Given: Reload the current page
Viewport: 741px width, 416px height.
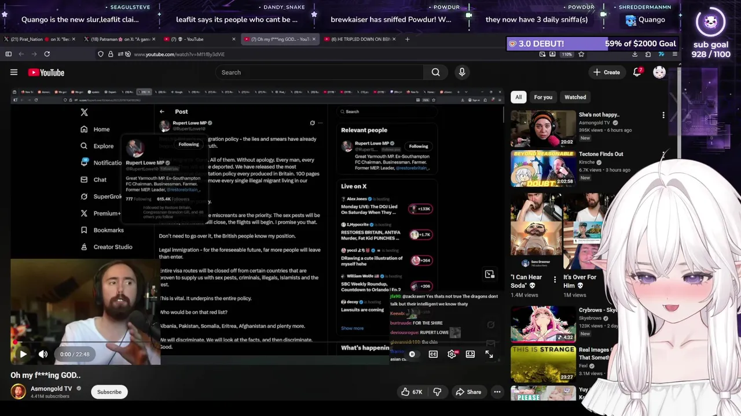Looking at the screenshot, I should tap(47, 54).
